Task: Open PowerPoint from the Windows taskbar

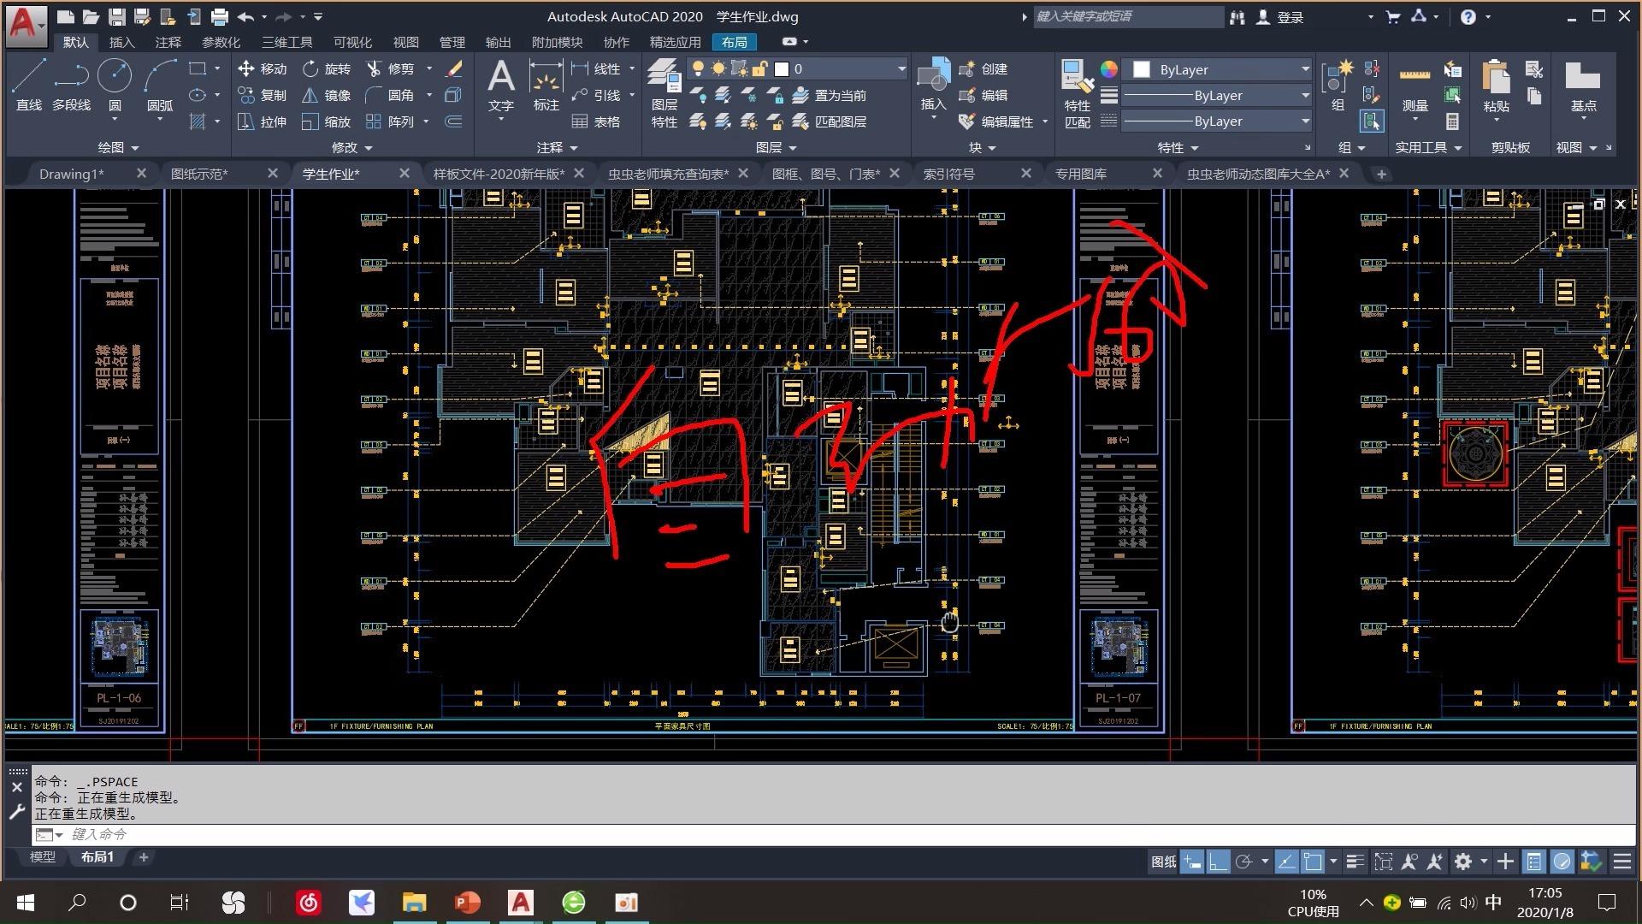Action: pyautogui.click(x=467, y=902)
